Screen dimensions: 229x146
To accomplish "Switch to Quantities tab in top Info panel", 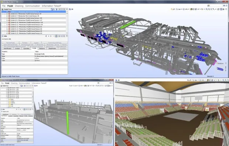I will tap(27, 48).
